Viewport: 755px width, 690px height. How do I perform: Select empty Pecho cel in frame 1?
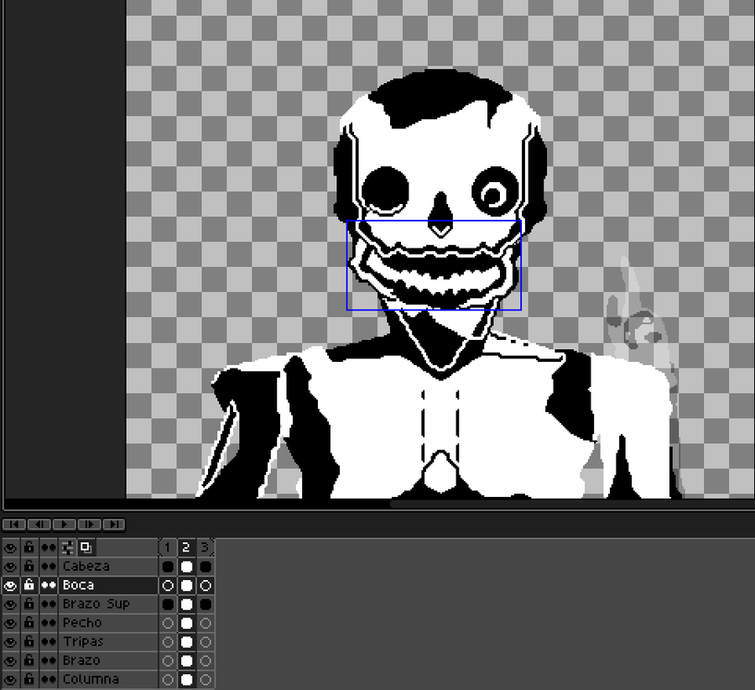click(x=168, y=623)
